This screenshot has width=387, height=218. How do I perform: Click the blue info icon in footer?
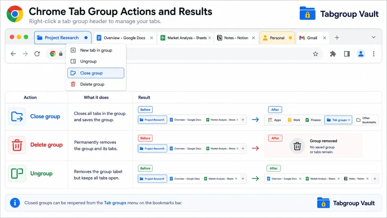click(15, 203)
